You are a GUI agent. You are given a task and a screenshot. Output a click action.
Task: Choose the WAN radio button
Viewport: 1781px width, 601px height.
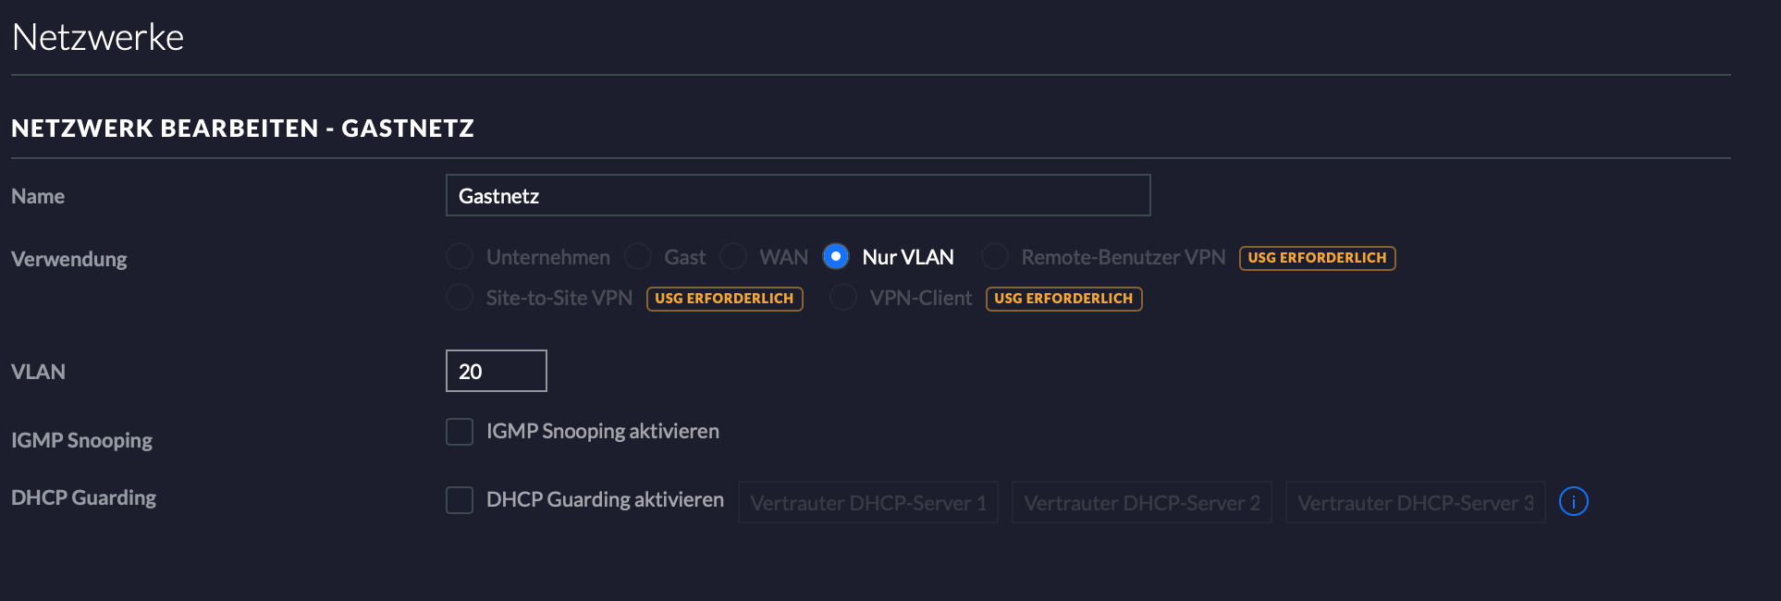(733, 256)
